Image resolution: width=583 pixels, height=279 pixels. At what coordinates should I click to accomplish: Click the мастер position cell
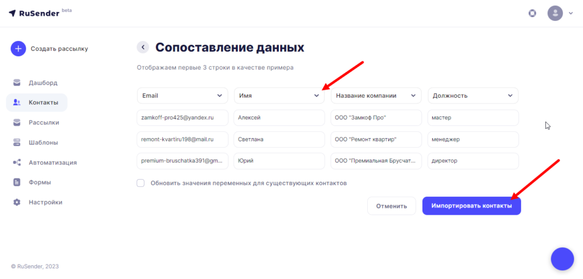[473, 118]
